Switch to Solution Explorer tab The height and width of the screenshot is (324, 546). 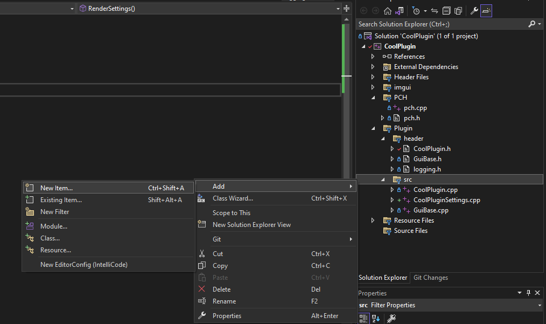(x=383, y=278)
